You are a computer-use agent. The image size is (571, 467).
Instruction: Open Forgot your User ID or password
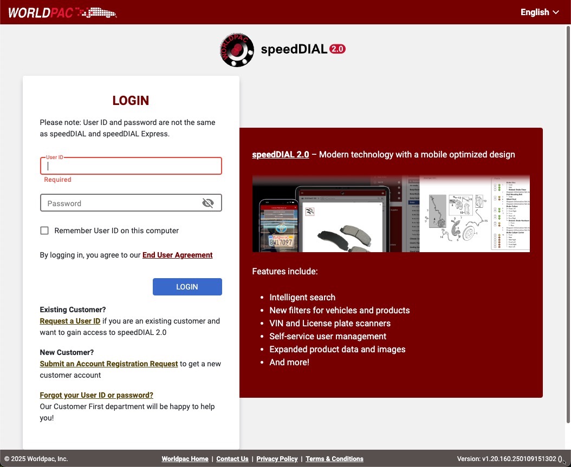96,395
